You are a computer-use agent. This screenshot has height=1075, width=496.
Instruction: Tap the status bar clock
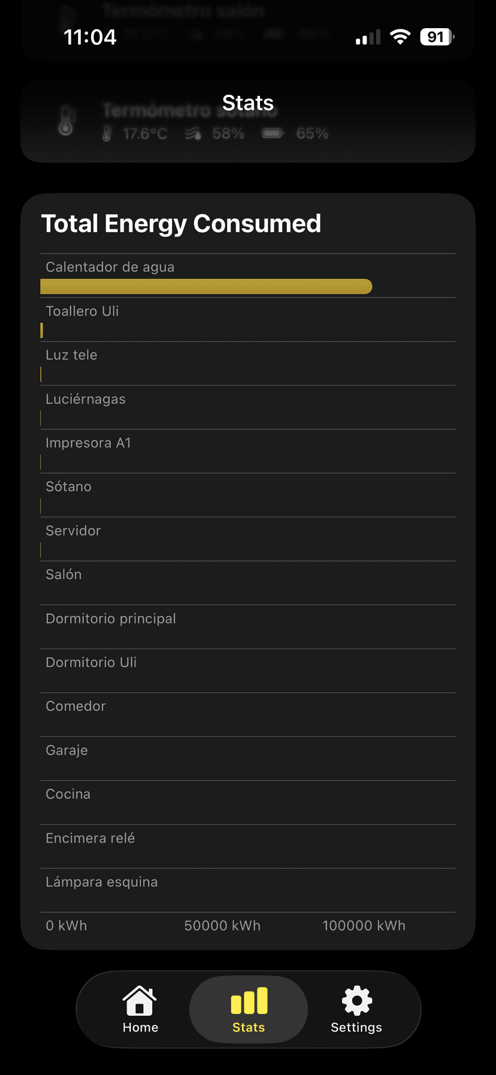[90, 37]
